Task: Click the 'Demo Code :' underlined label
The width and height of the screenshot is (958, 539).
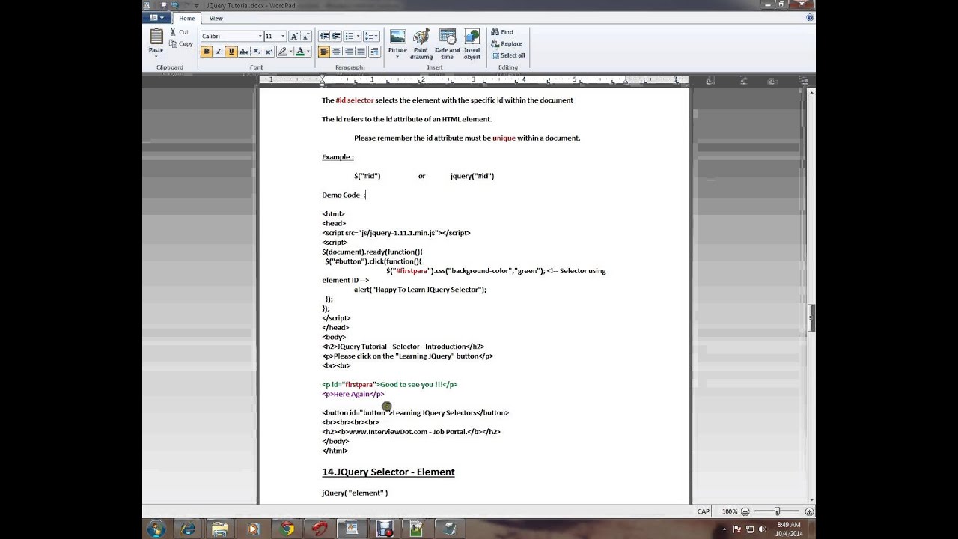Action: pos(344,195)
